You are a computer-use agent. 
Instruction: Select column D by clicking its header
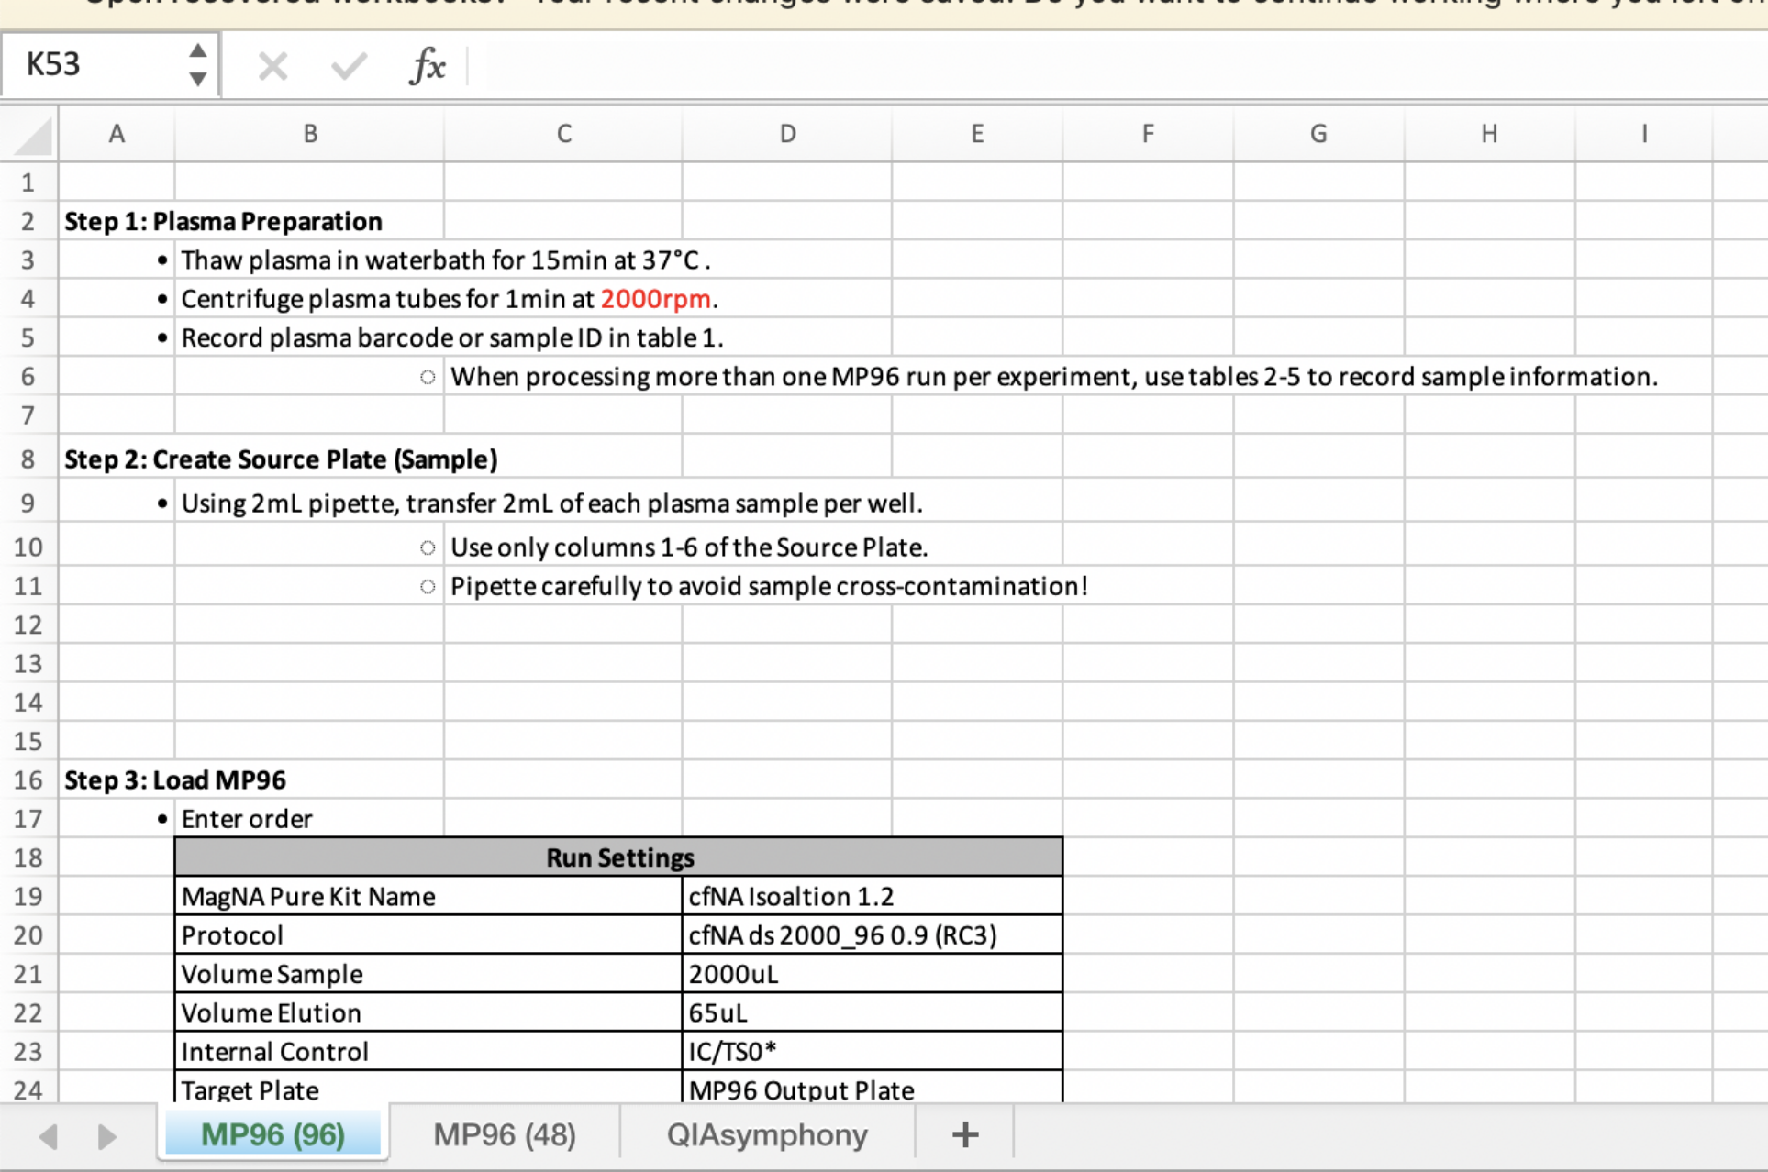(x=787, y=133)
